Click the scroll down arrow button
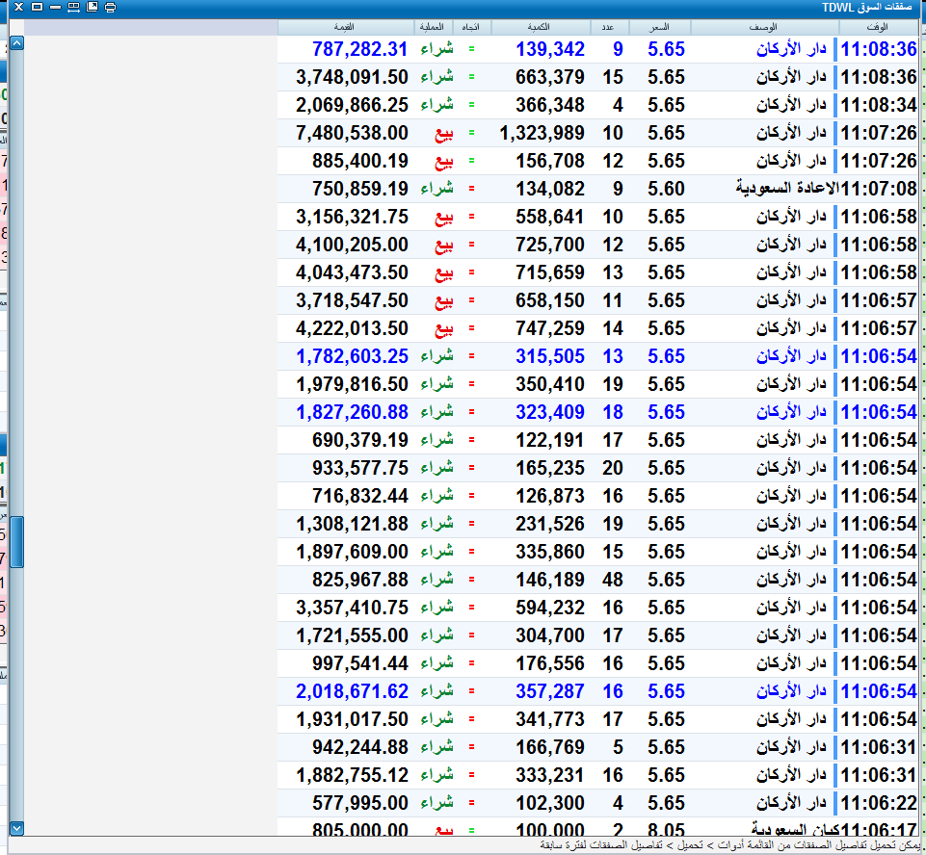926x855 pixels. pyautogui.click(x=16, y=828)
